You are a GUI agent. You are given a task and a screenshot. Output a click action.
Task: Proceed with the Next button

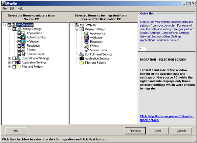pos(158,131)
